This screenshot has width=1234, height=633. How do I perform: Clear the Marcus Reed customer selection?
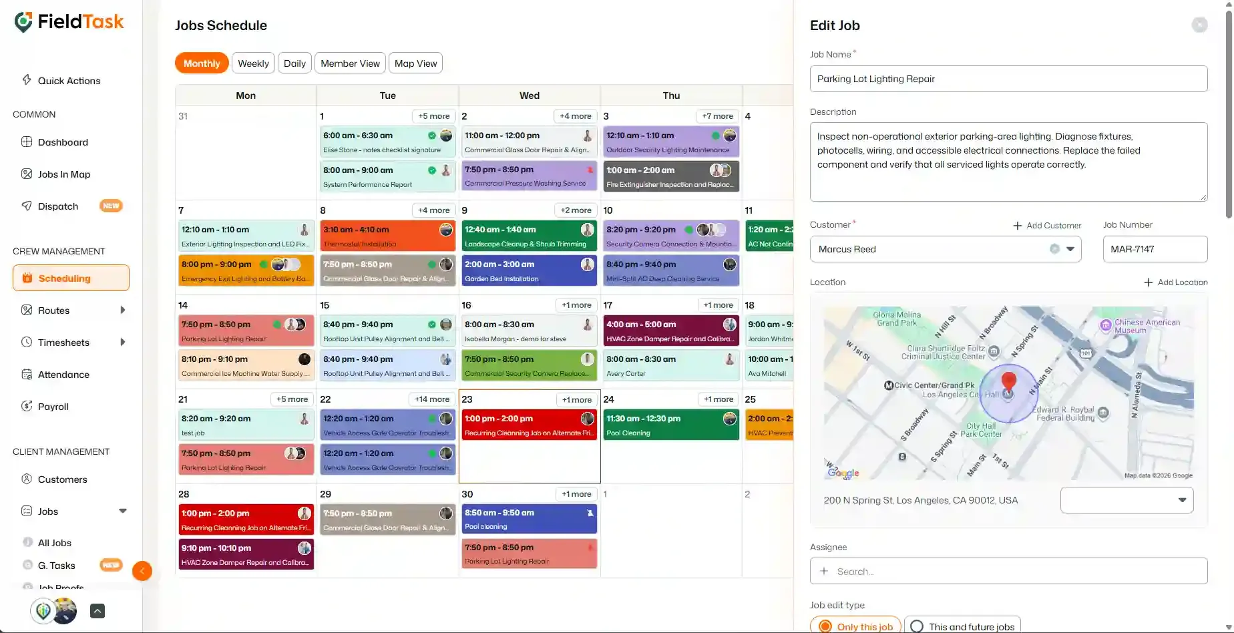coord(1054,249)
